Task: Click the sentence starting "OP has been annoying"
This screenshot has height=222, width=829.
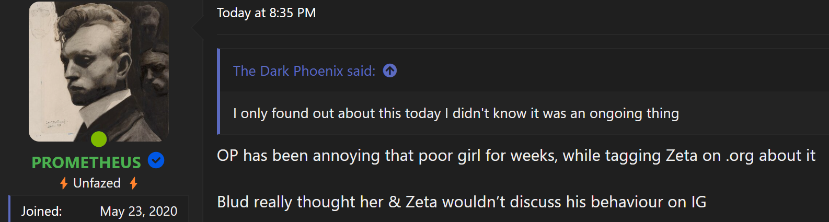Action: (515, 156)
